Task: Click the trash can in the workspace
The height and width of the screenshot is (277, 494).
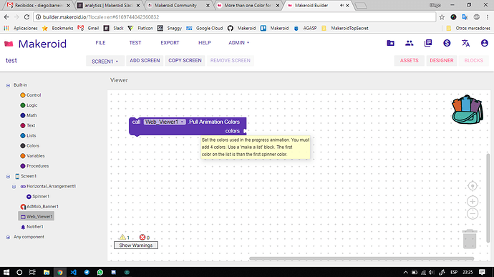Action: click(x=470, y=239)
